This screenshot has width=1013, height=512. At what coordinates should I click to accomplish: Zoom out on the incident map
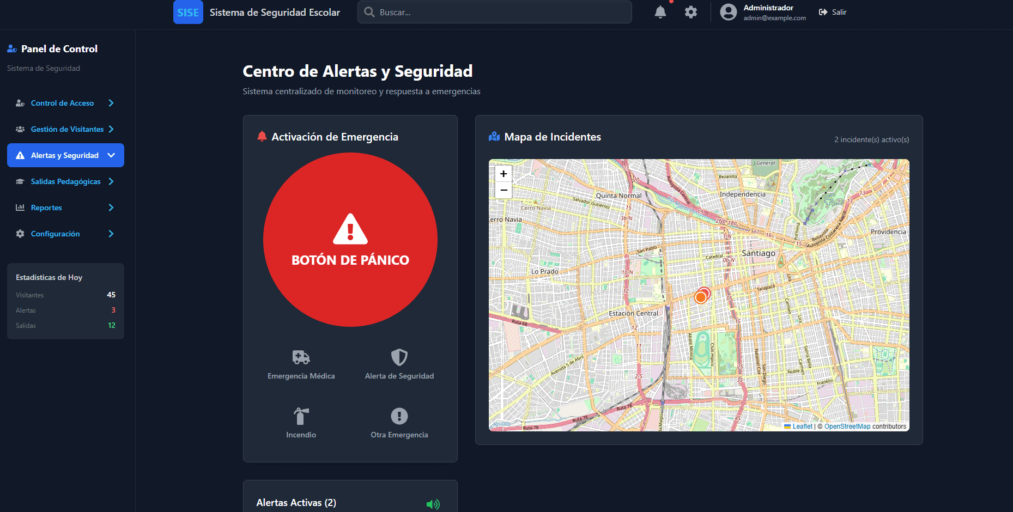(x=504, y=190)
